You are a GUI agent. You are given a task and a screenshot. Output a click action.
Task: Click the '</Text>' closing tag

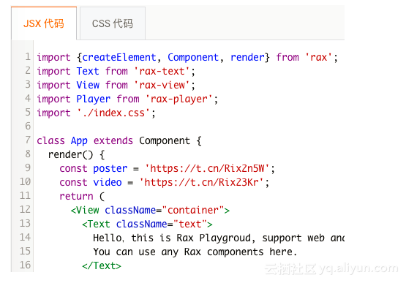click(x=102, y=266)
